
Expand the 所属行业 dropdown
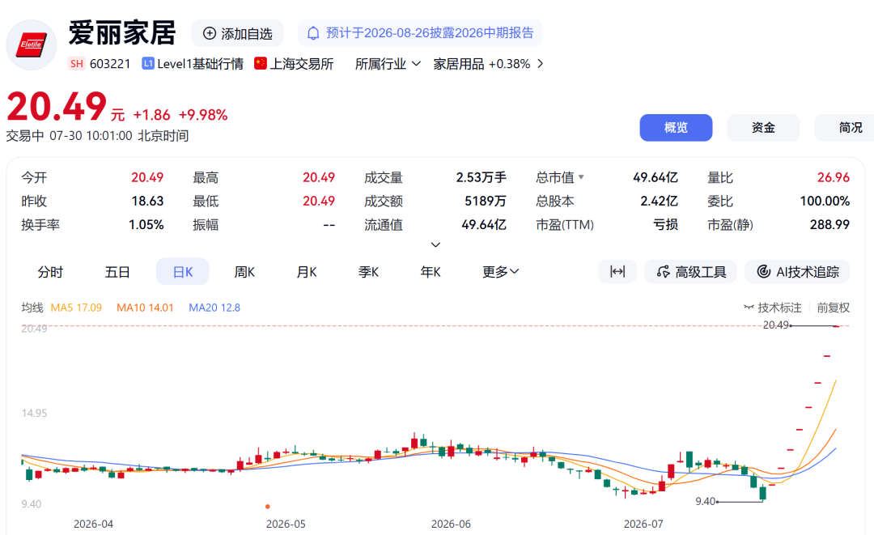(x=388, y=63)
